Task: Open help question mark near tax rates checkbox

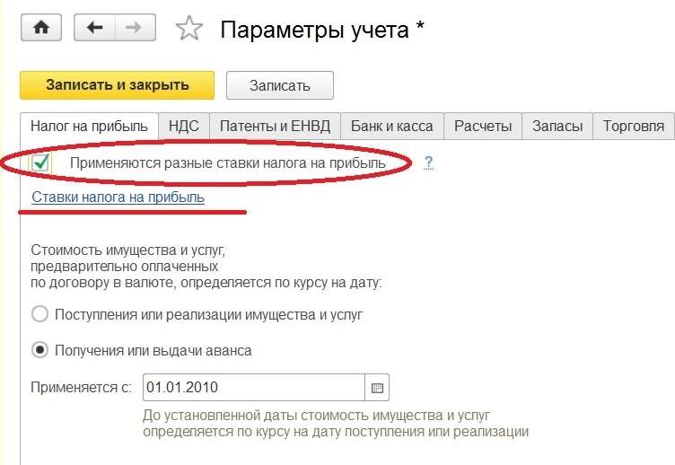Action: [428, 162]
